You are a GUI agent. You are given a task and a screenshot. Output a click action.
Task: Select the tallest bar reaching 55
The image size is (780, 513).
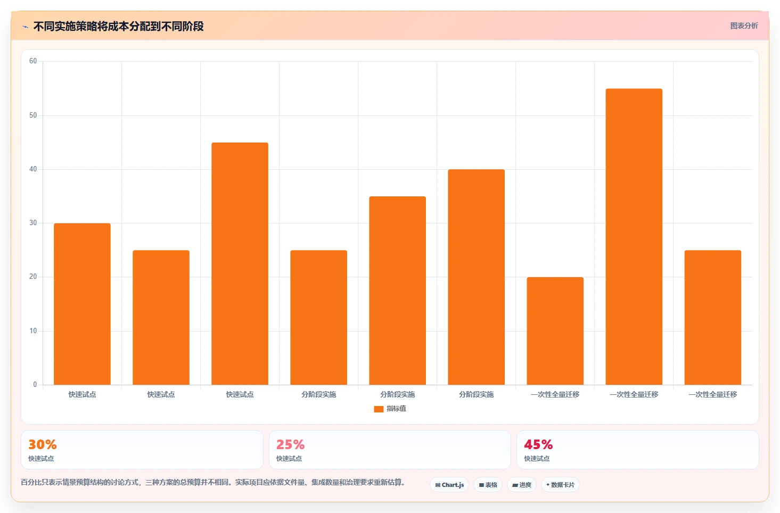[x=634, y=237]
